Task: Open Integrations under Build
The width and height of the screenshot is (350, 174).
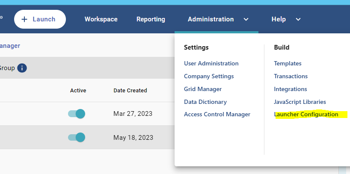Action: tap(291, 89)
